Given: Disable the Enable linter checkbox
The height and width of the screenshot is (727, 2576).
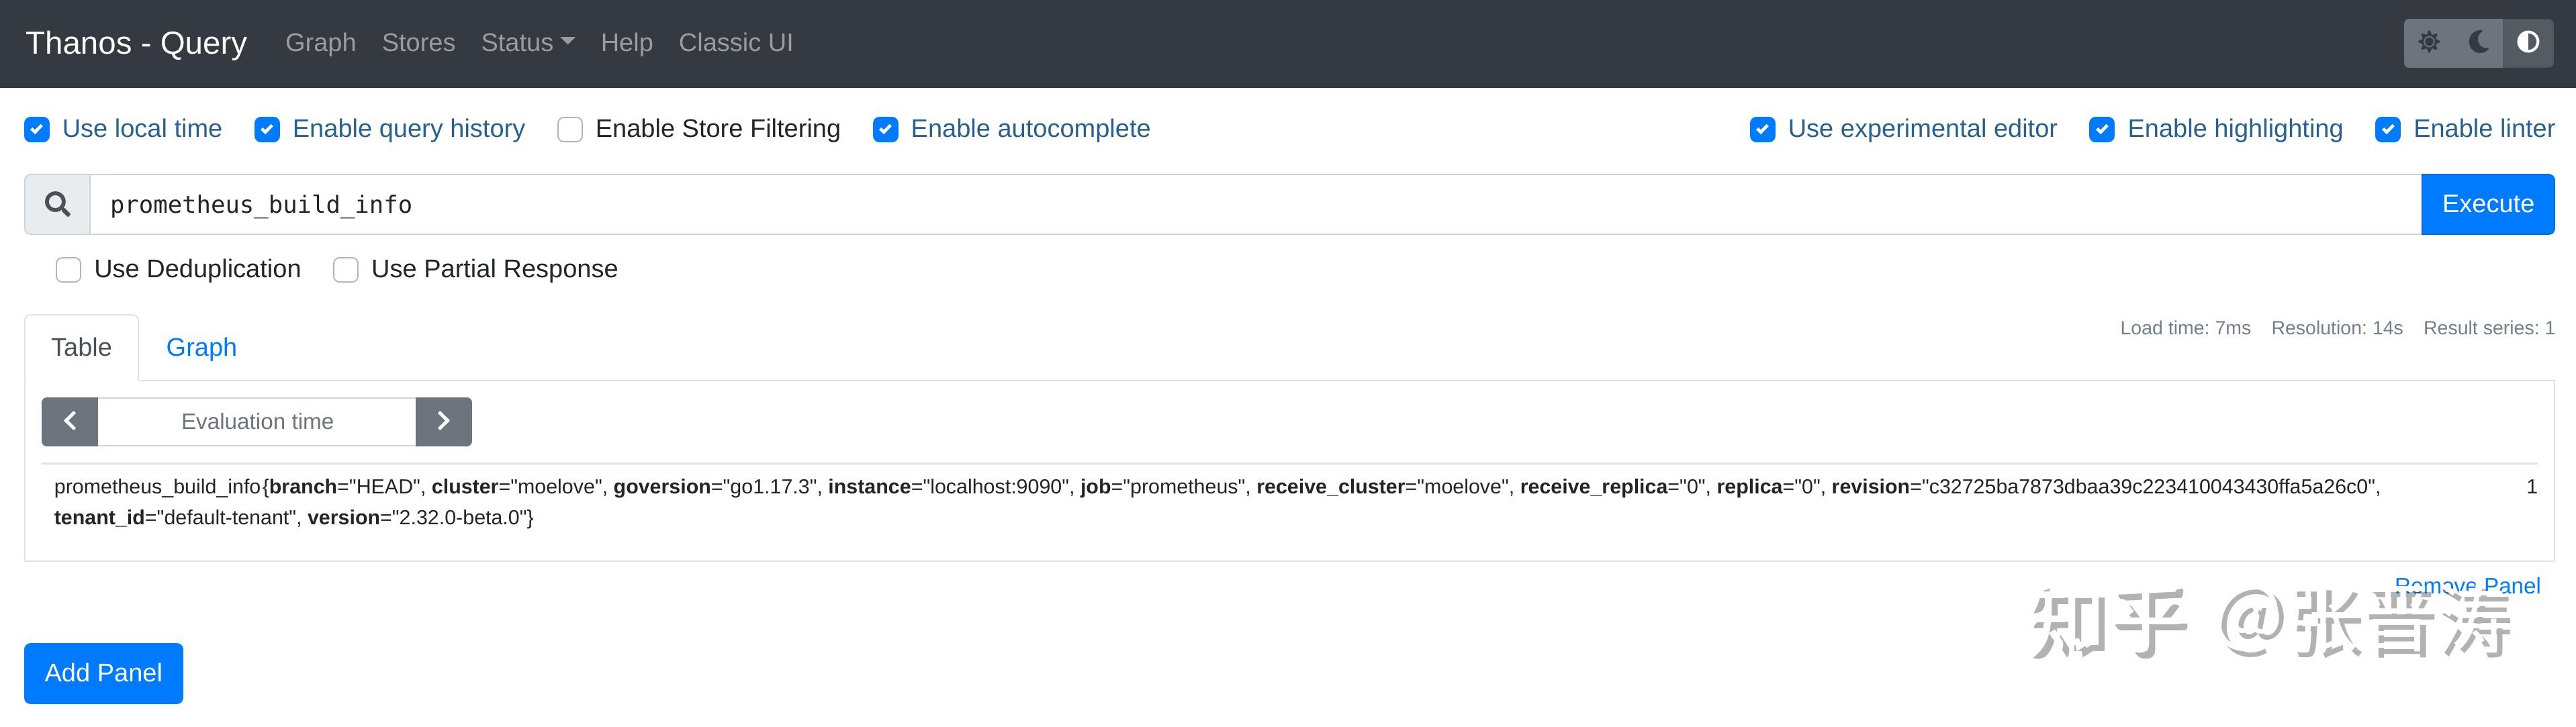Looking at the screenshot, I should pyautogui.click(x=2388, y=130).
